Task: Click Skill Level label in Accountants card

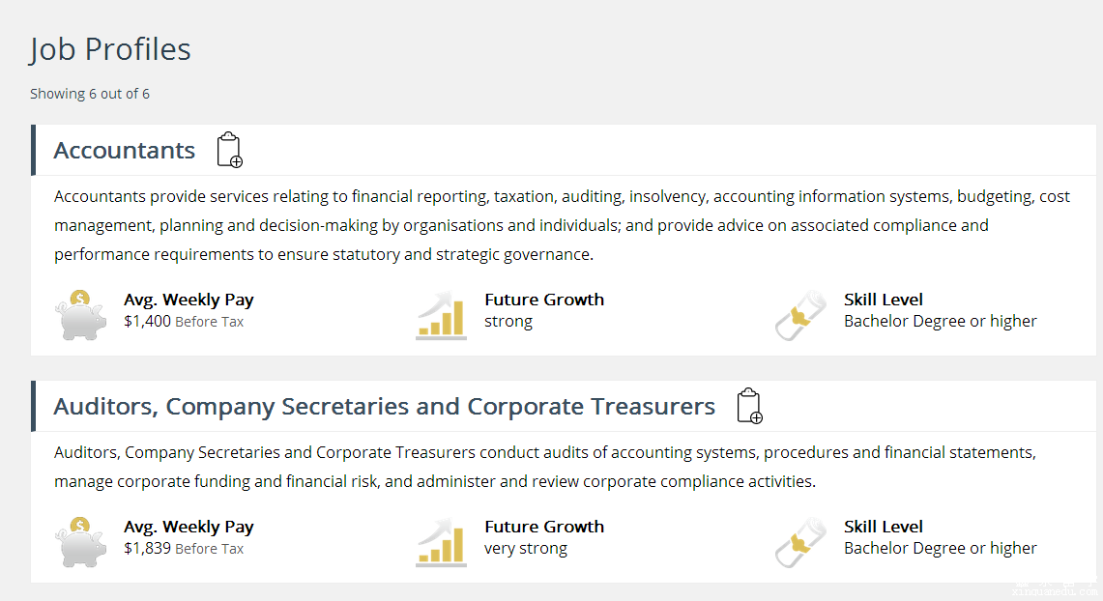Action: (883, 300)
